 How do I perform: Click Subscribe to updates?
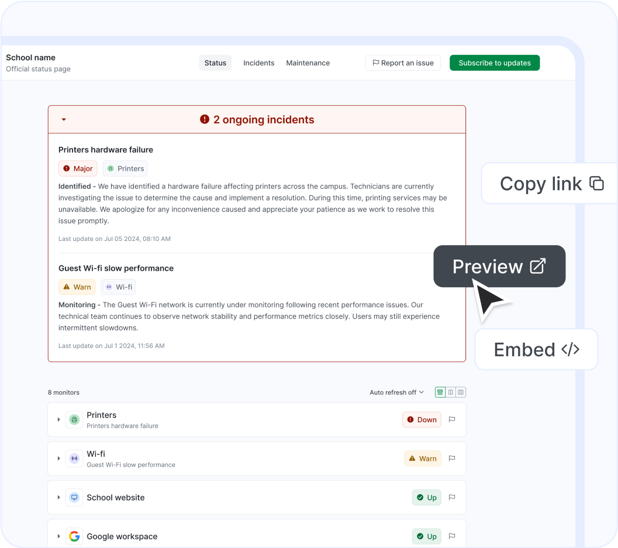click(494, 62)
